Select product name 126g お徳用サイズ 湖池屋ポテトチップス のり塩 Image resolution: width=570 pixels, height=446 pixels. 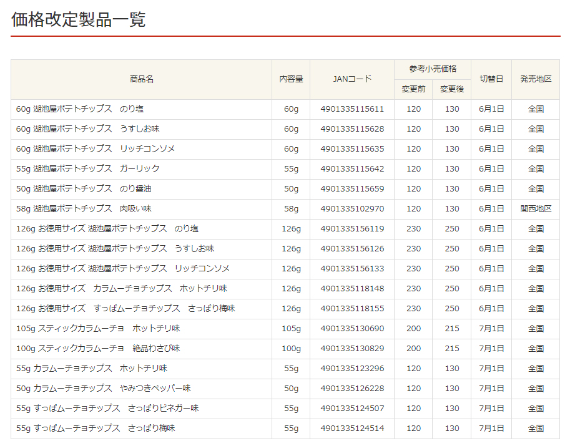click(107, 229)
